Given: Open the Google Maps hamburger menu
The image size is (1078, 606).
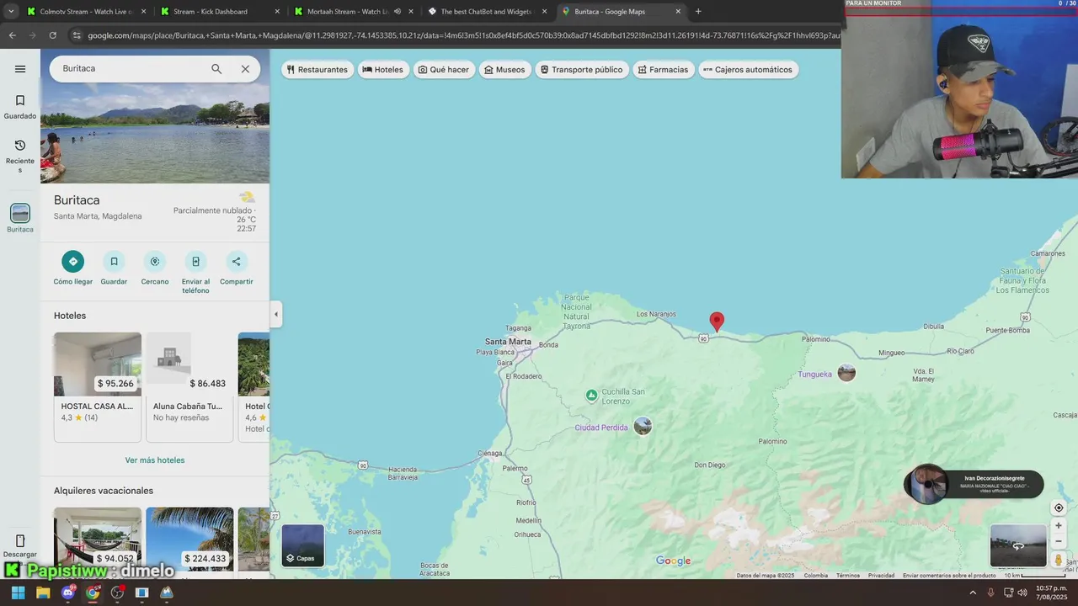Looking at the screenshot, I should [20, 69].
